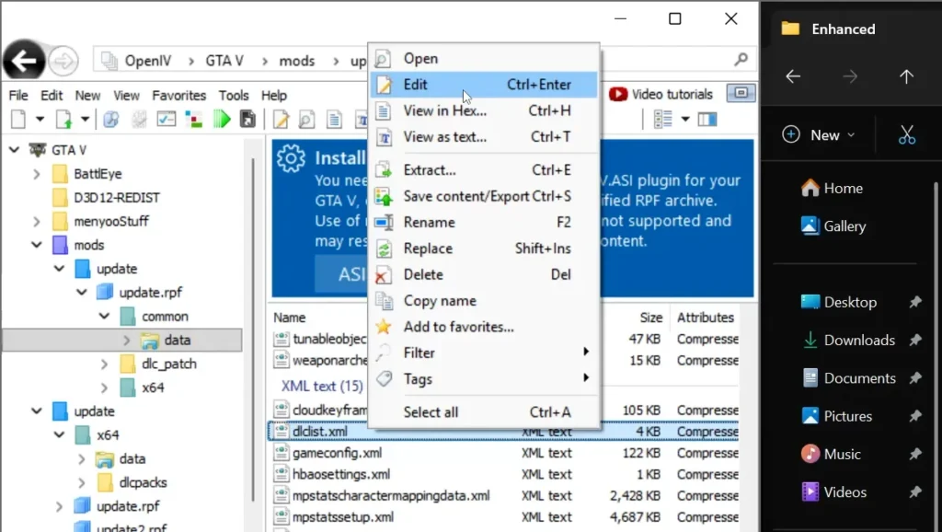This screenshot has width=942, height=532.
Task: Click the magnifier search icon in the toolbar
Action: tap(307, 118)
